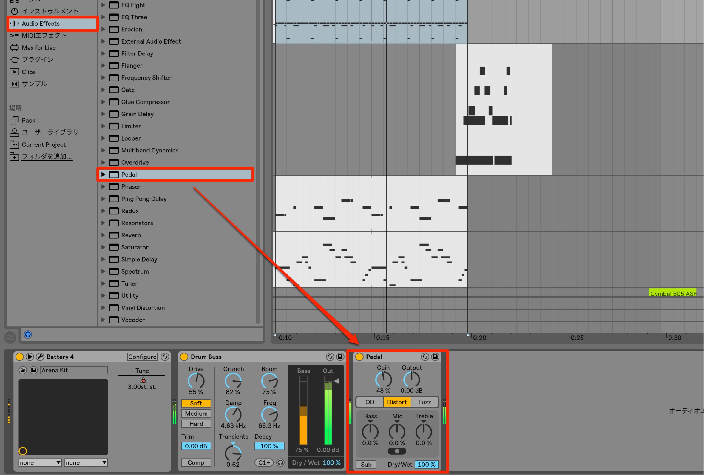Save Drum Buss preset disk icon
The image size is (704, 475).
coord(340,357)
